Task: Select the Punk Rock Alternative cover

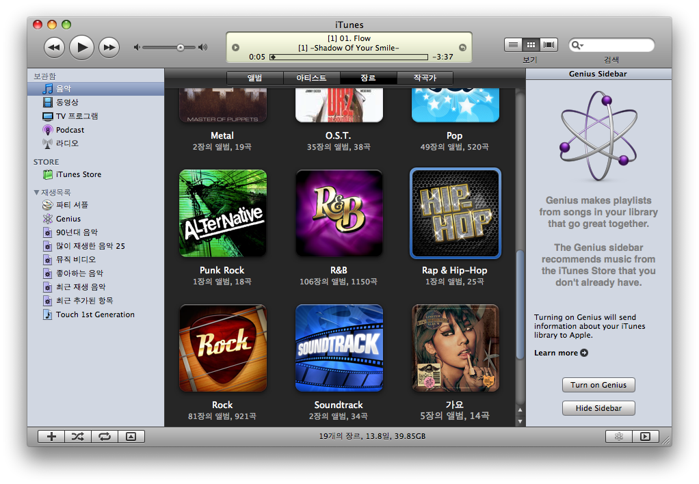Action: pyautogui.click(x=222, y=213)
